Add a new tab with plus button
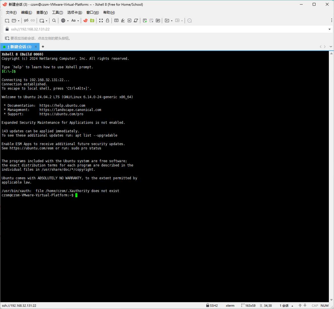This screenshot has height=309, width=334. pos(43,47)
